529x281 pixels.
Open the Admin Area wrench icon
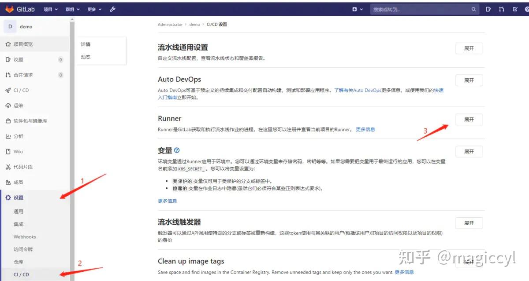pyautogui.click(x=112, y=8)
